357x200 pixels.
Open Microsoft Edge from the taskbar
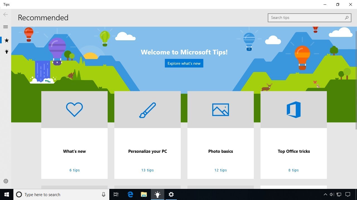pyautogui.click(x=130, y=194)
